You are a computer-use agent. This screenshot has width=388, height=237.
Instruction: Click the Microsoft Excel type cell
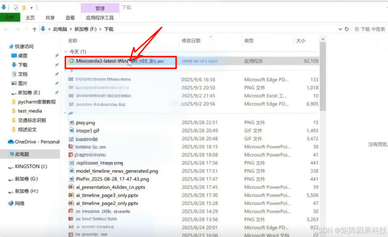[266, 96]
